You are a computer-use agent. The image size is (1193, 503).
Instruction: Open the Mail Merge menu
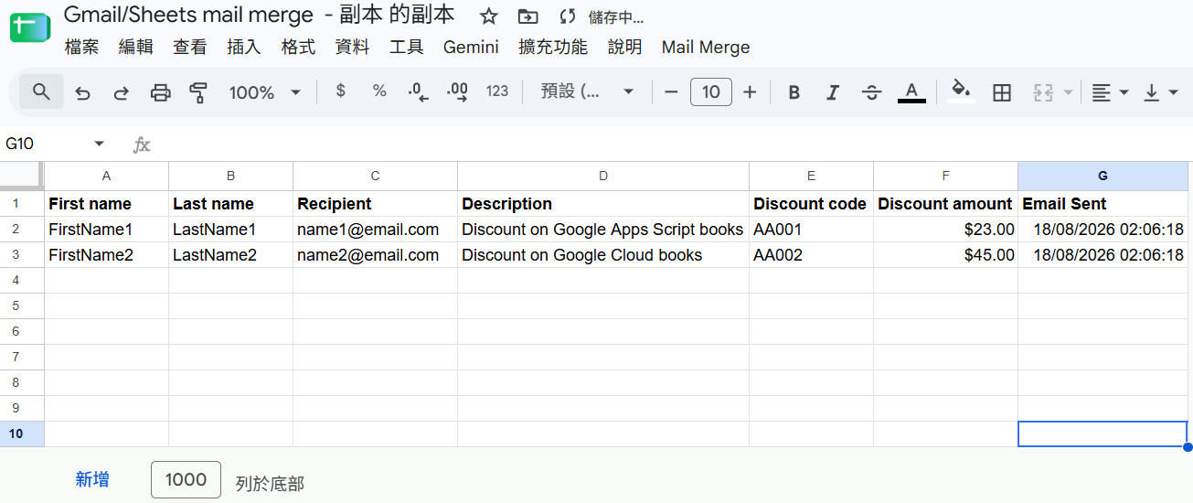706,47
